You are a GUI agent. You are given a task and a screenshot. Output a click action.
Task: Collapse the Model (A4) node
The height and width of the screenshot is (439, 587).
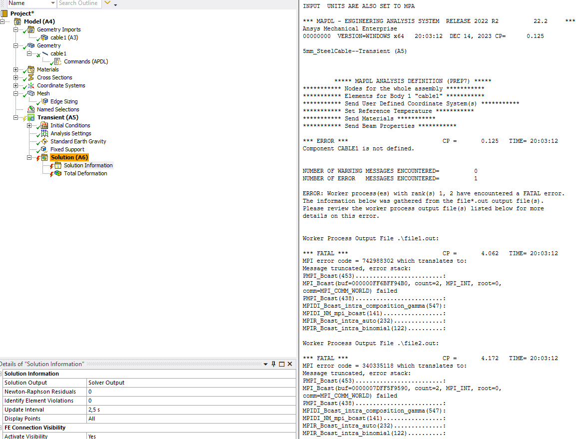point(2,21)
